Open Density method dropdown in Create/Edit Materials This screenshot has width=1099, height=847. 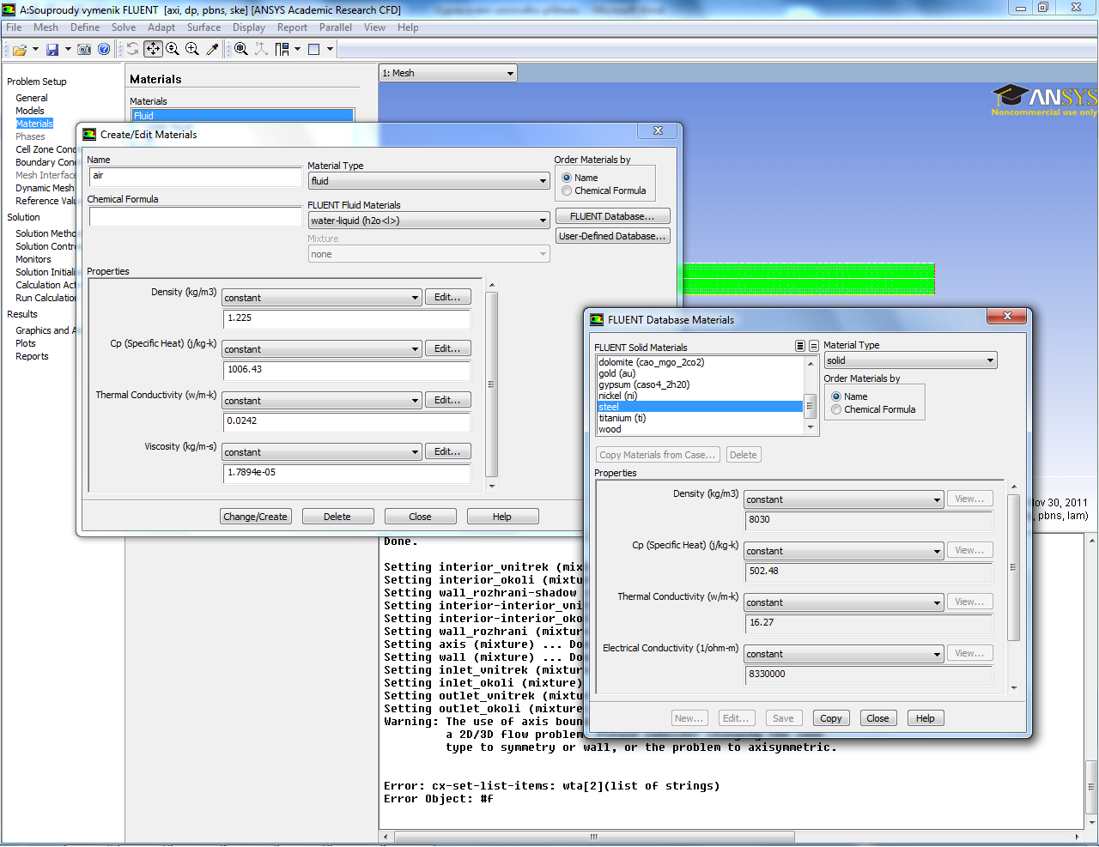(322, 298)
